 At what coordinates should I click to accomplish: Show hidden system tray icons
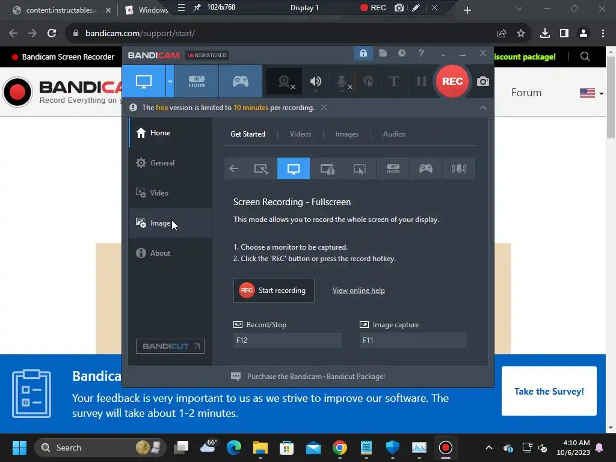tap(488, 448)
